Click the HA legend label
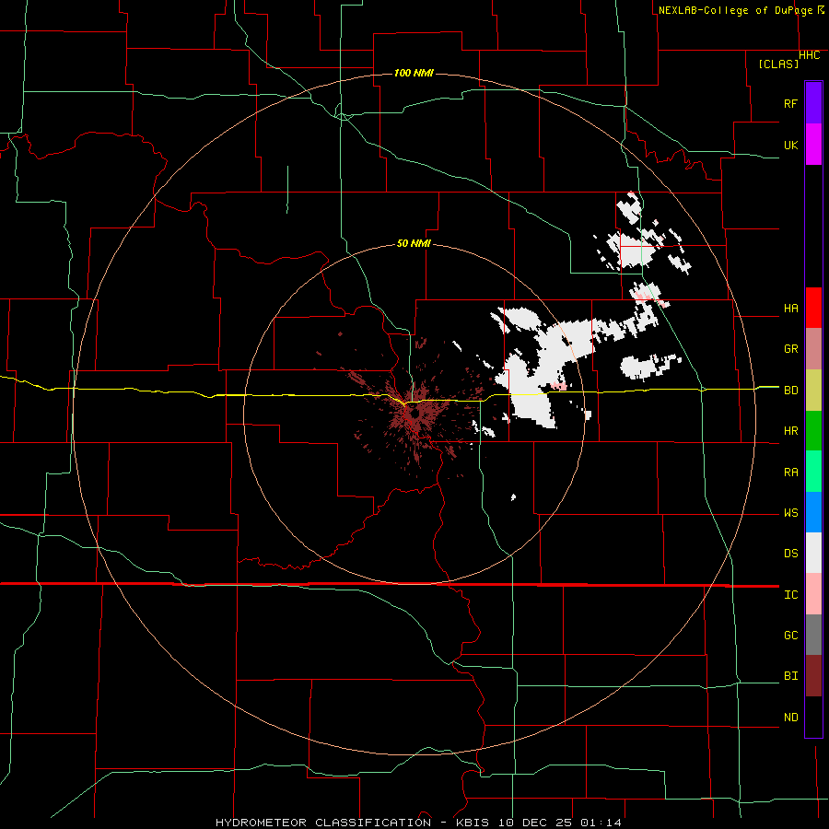Image resolution: width=829 pixels, height=829 pixels. (x=790, y=309)
